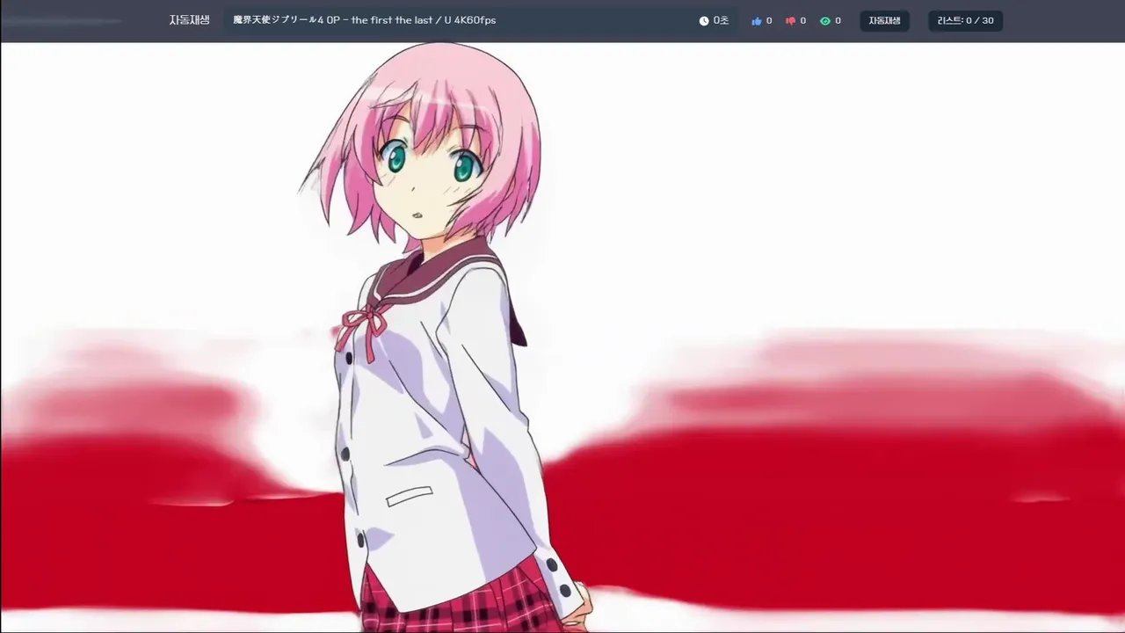Click the clock icon next to 0초
This screenshot has width=1125, height=633.
point(704,21)
